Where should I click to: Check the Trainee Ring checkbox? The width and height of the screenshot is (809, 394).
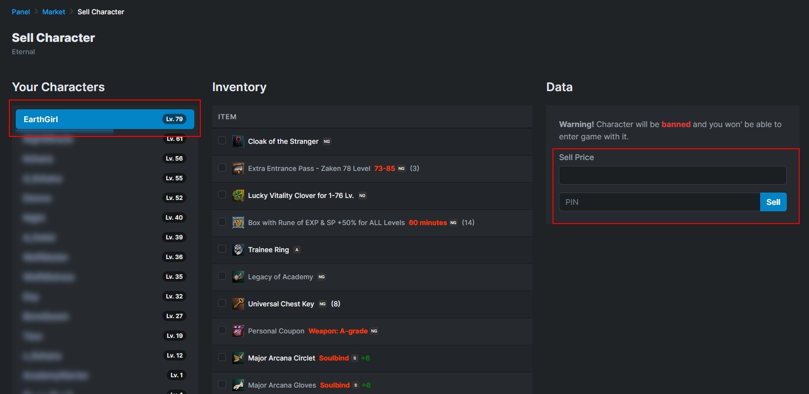coord(222,249)
